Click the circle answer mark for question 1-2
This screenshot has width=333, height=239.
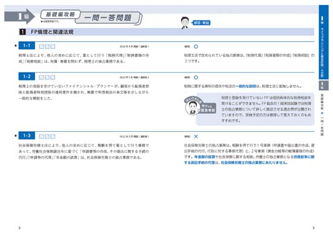click(x=196, y=77)
